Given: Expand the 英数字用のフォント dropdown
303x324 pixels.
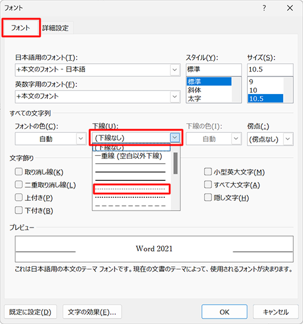Looking at the screenshot, I should tap(175, 96).
